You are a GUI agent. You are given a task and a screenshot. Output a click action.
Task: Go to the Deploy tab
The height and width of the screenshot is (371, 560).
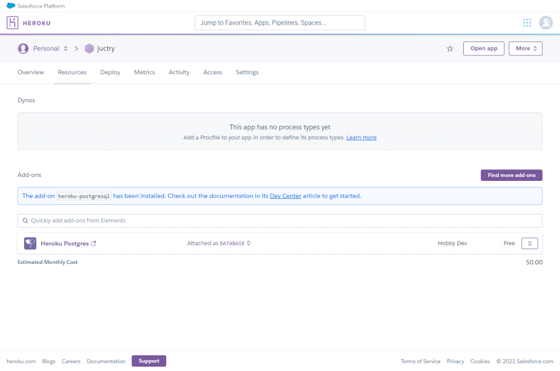pyautogui.click(x=110, y=73)
